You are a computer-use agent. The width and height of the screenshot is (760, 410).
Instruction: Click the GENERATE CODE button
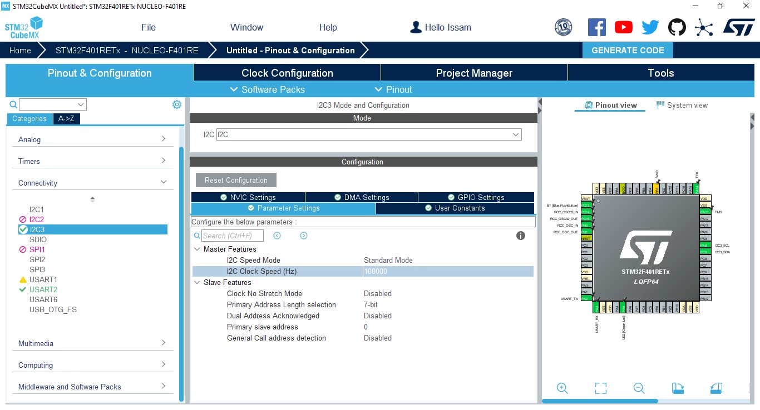(x=628, y=50)
